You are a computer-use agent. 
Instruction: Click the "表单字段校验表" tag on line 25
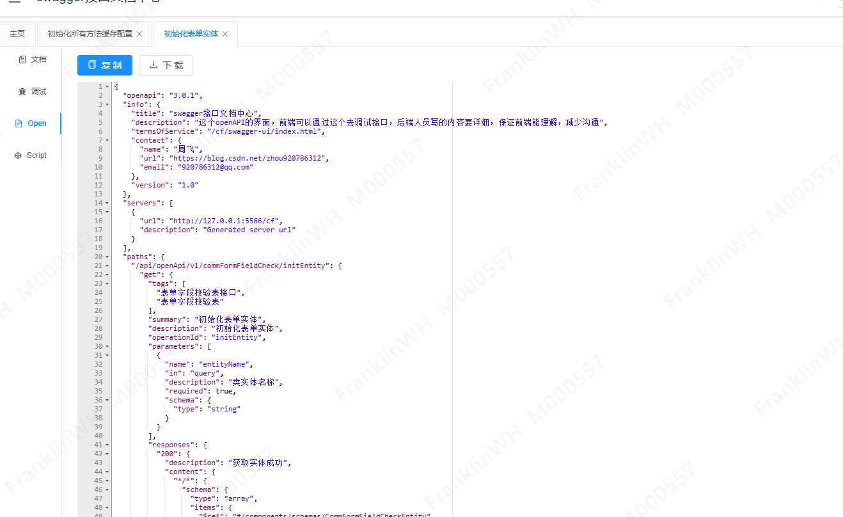(x=190, y=301)
